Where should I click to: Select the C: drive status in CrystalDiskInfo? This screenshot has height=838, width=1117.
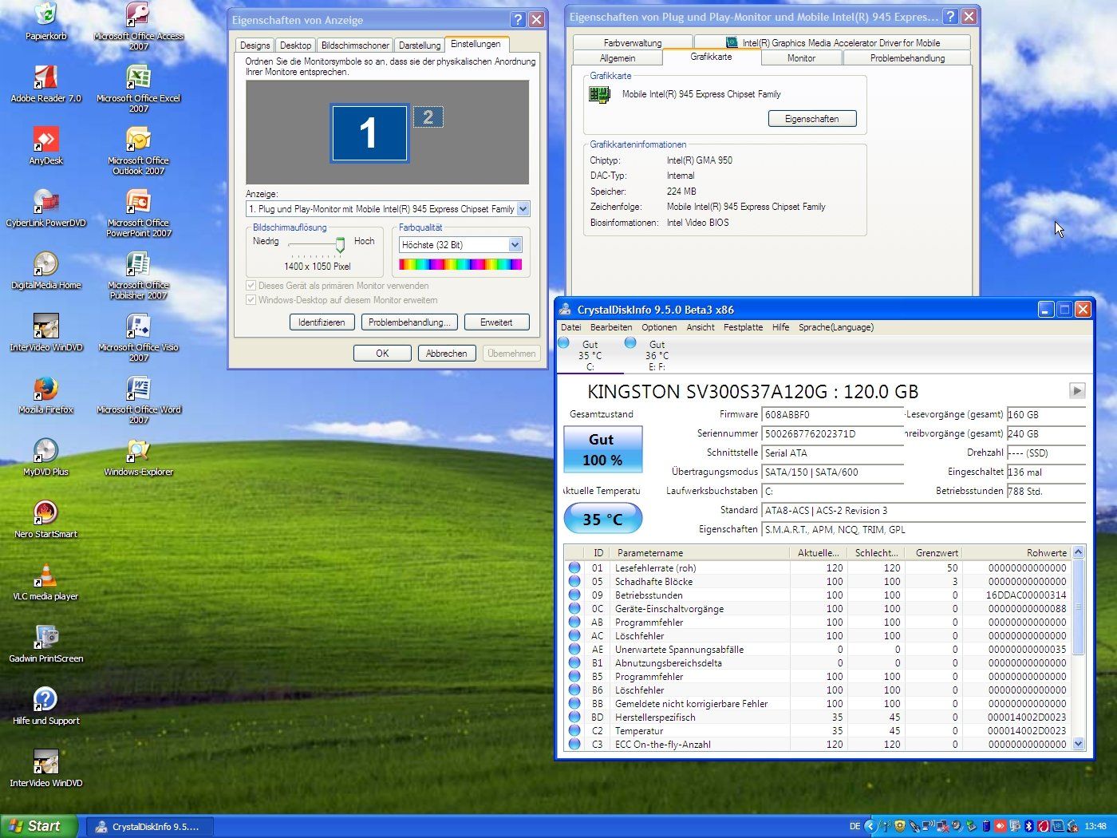(x=590, y=354)
